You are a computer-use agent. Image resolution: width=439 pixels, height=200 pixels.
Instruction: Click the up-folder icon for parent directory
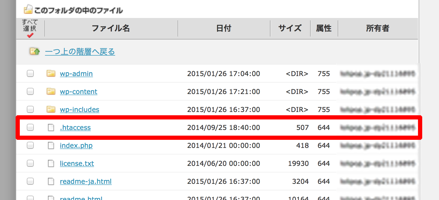pyautogui.click(x=34, y=51)
